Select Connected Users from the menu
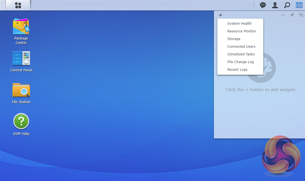Screen dimensions: 305x181 [x=240, y=47]
